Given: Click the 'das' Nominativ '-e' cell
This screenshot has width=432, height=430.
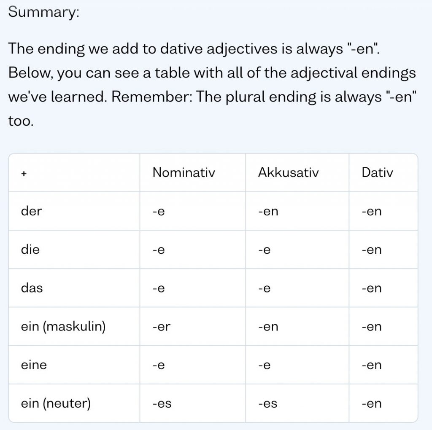Looking at the screenshot, I should tap(159, 288).
